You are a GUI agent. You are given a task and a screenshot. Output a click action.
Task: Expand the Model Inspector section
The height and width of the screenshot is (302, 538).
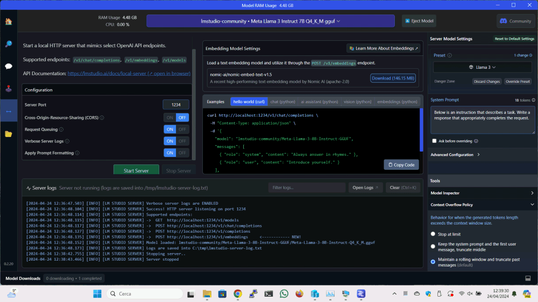(x=482, y=193)
